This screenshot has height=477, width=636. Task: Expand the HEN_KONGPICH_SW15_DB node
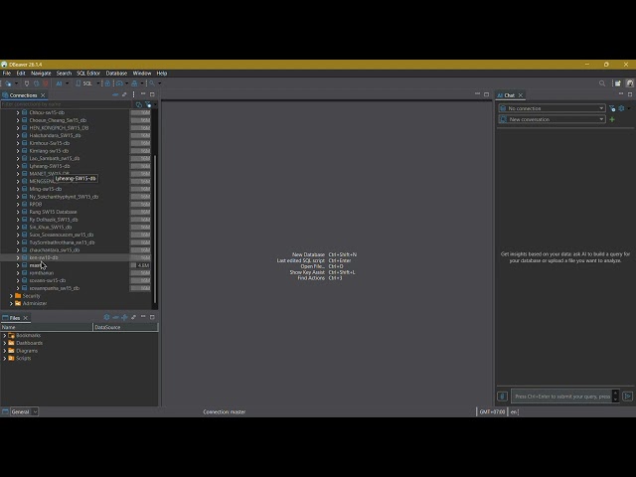(x=18, y=128)
